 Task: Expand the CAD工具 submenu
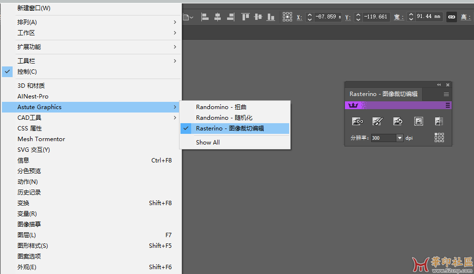tap(91, 117)
